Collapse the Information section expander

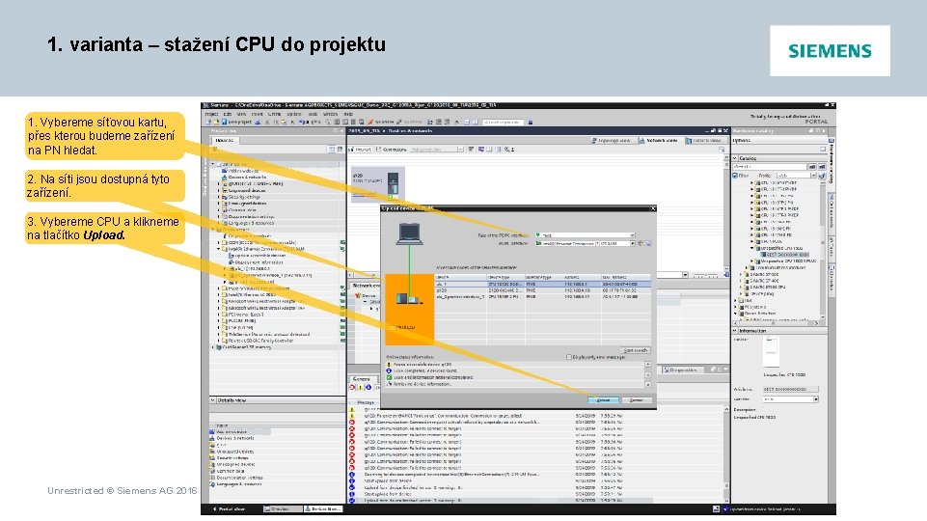[735, 331]
